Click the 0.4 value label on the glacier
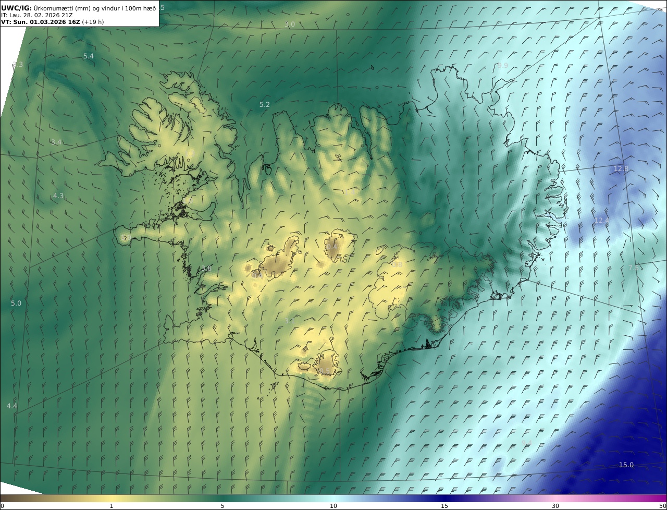Viewport: 667px width, 510px height. 332,247
